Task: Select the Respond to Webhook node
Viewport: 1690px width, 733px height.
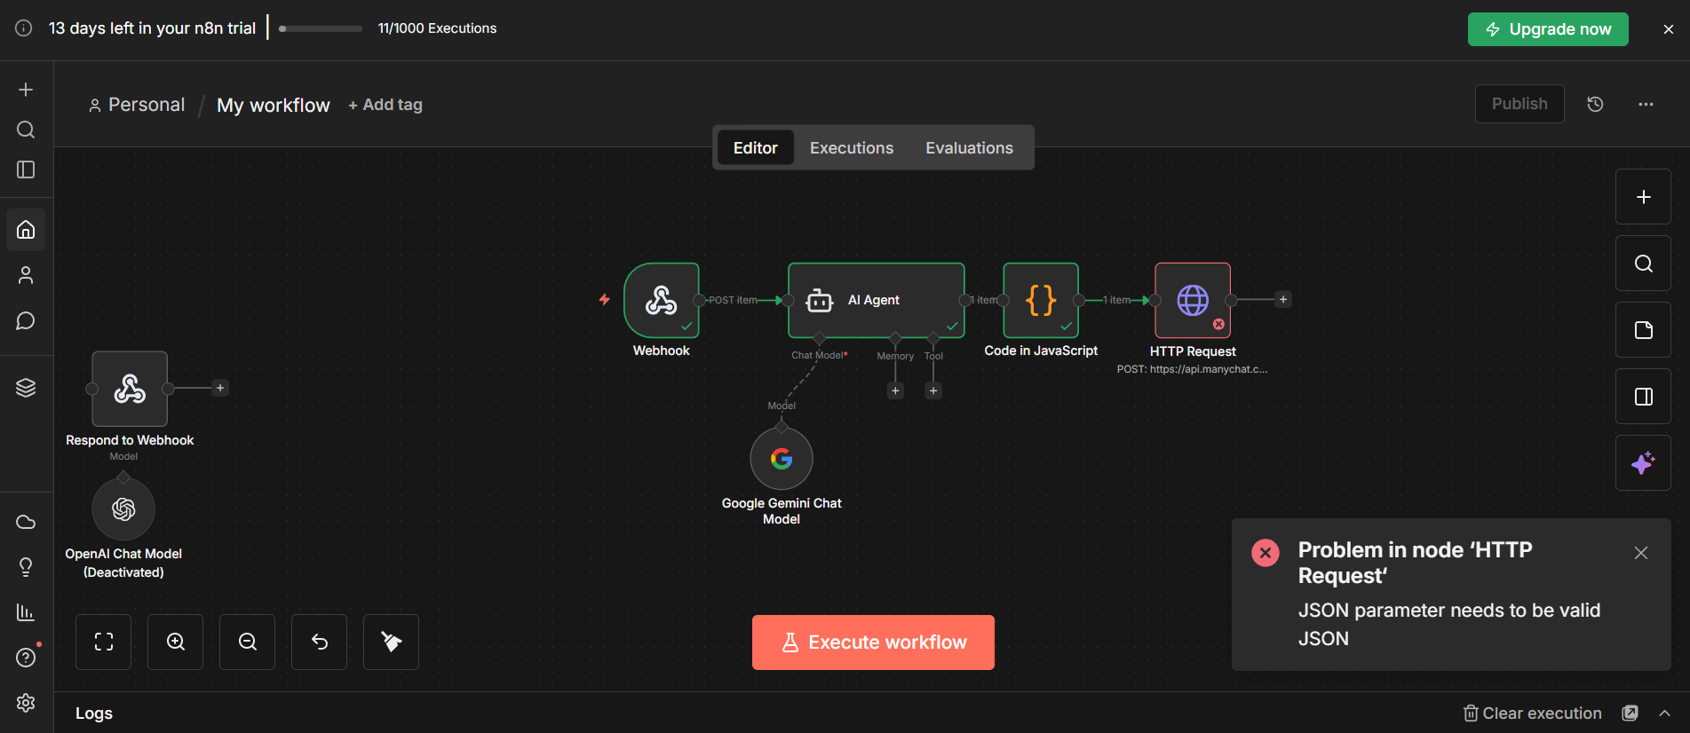Action: [x=130, y=389]
